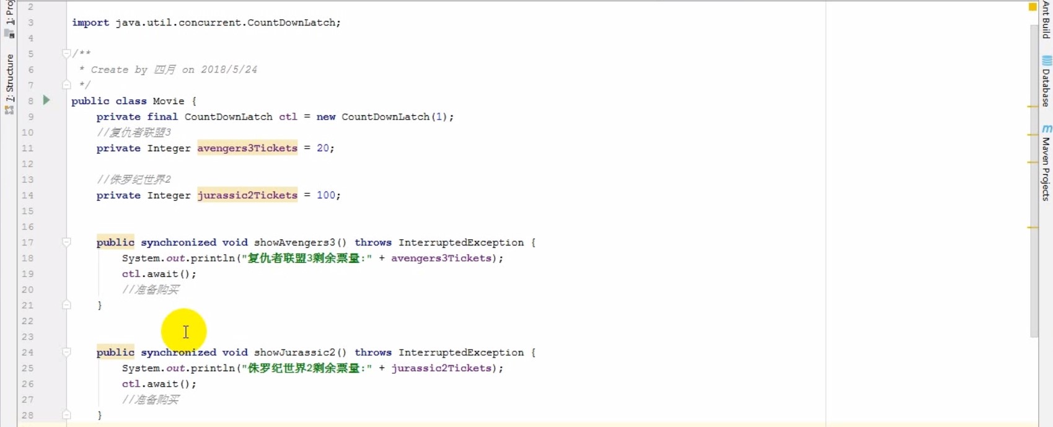Click the Create by 四月 comment line
The image size is (1053, 427).
[x=168, y=69]
